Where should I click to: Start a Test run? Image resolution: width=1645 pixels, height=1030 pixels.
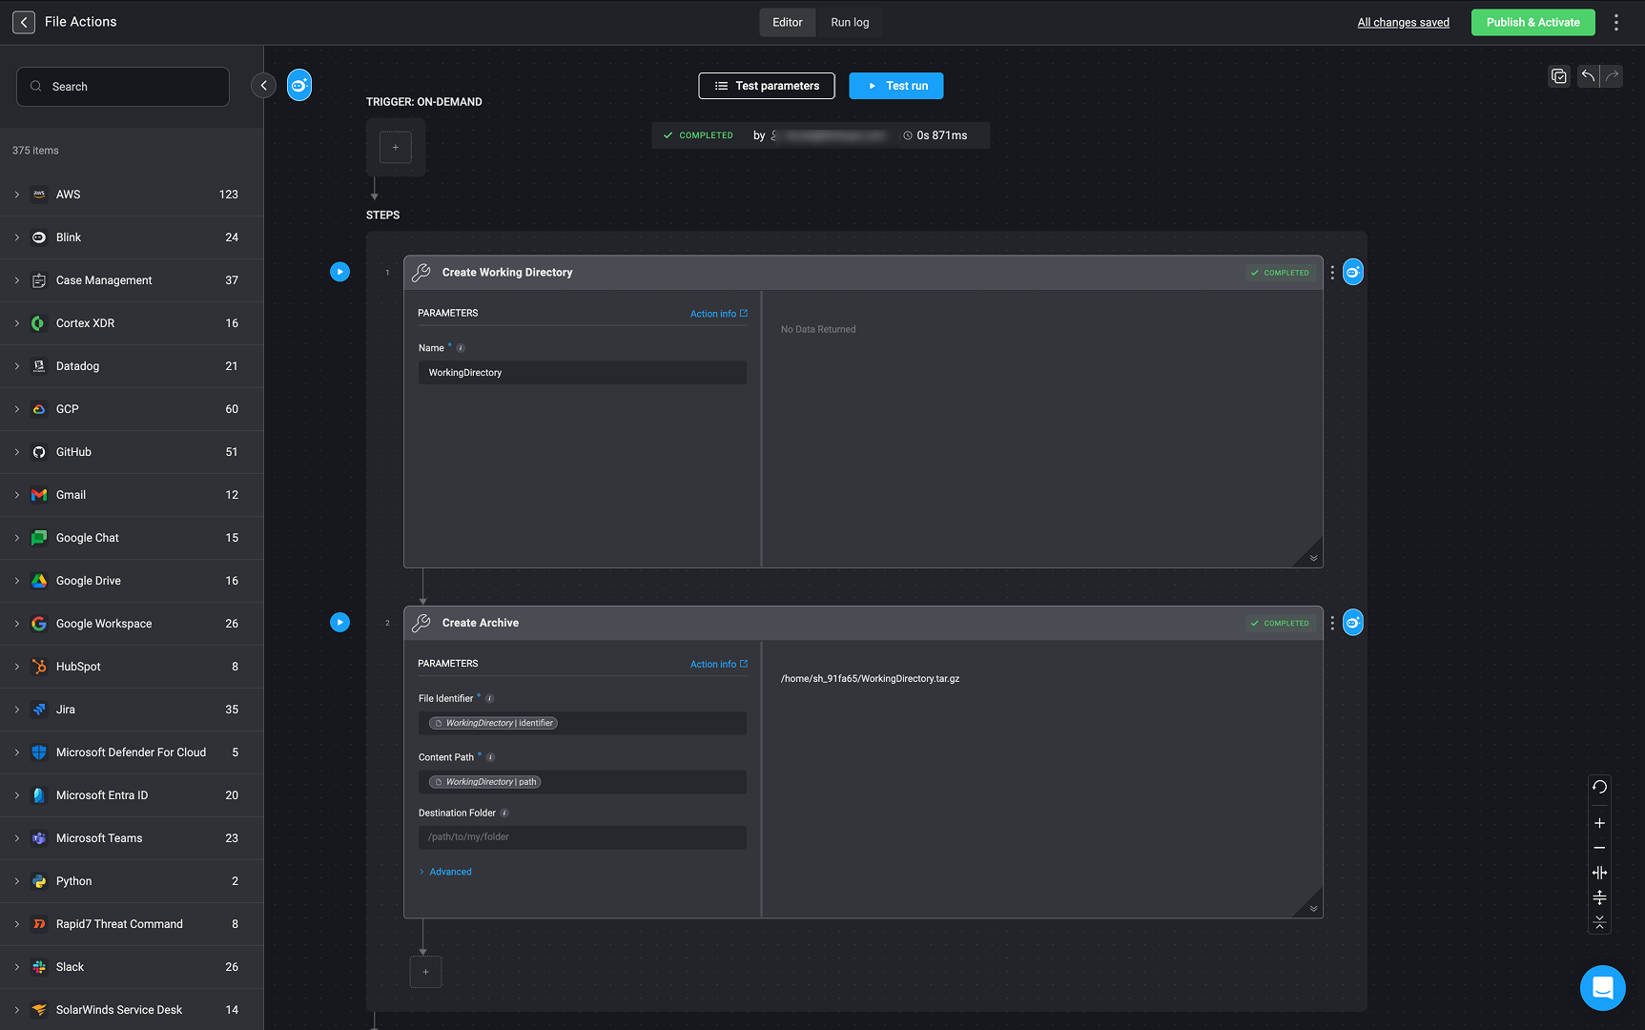[x=896, y=86]
